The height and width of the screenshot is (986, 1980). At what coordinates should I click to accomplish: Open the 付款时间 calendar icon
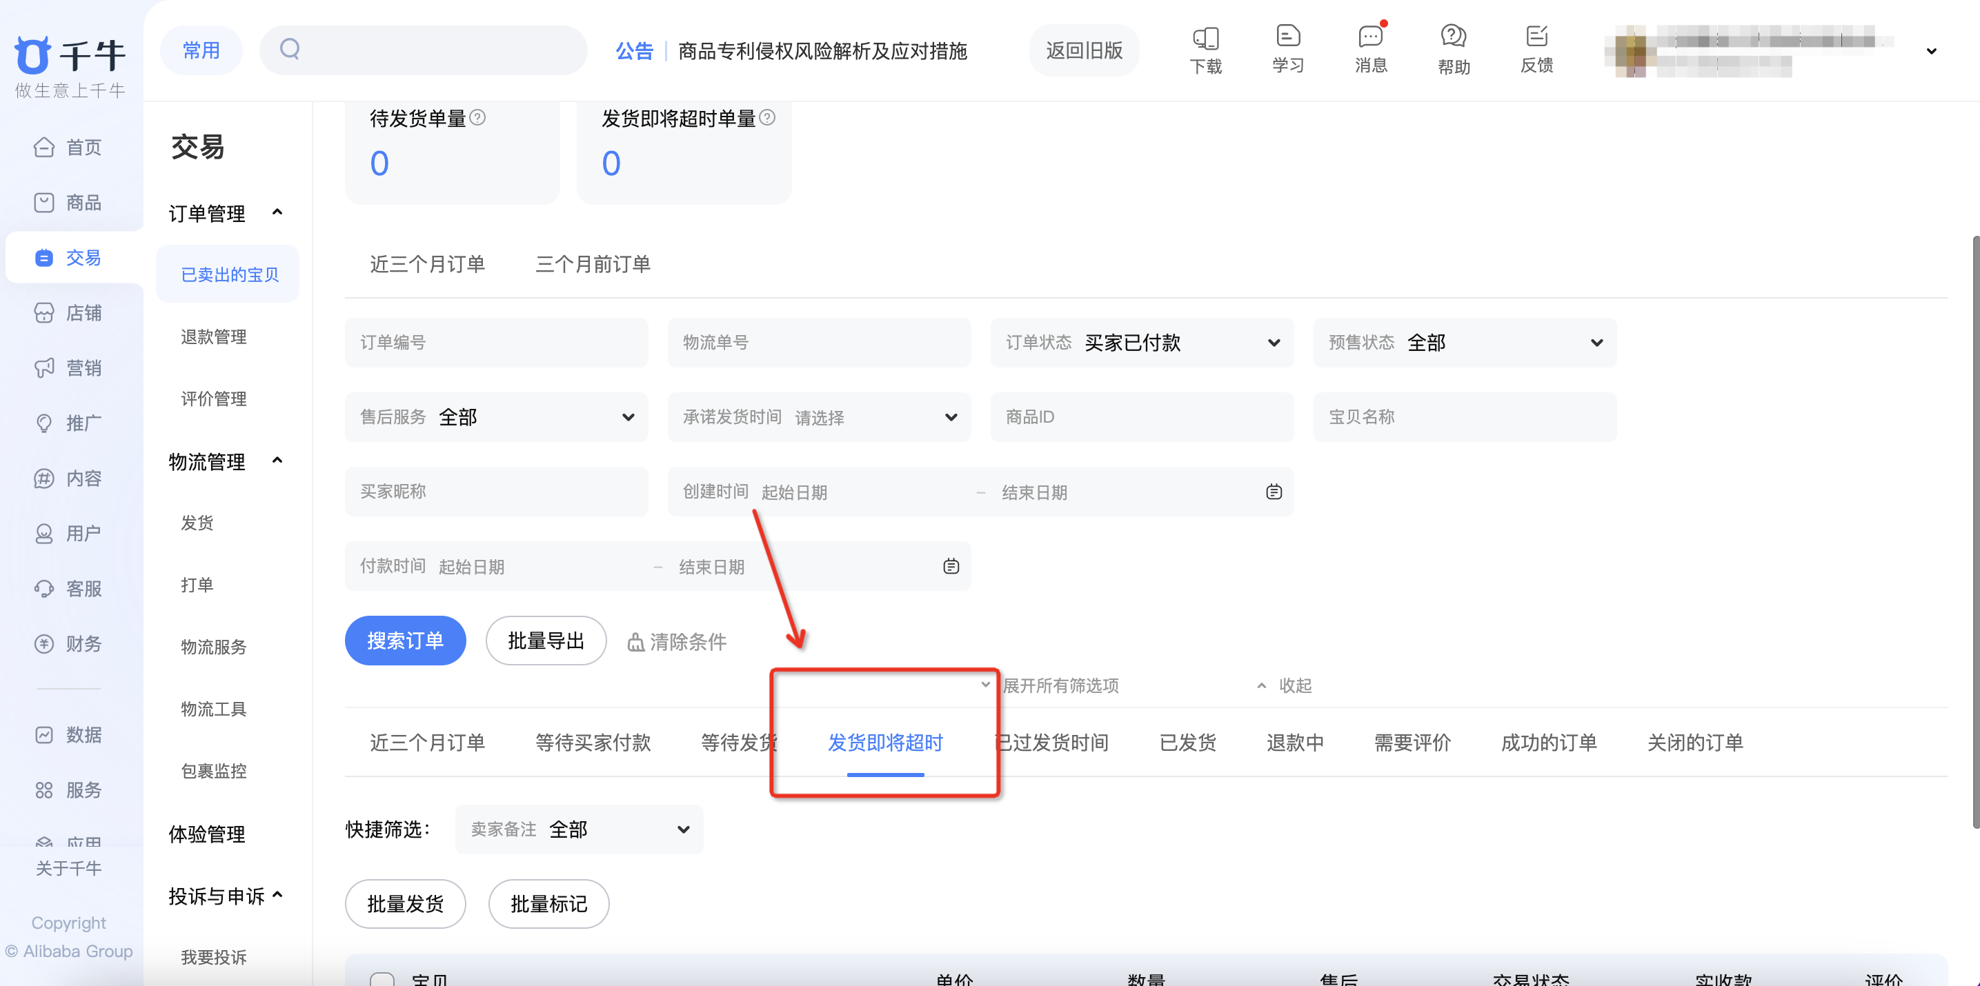coord(951,567)
